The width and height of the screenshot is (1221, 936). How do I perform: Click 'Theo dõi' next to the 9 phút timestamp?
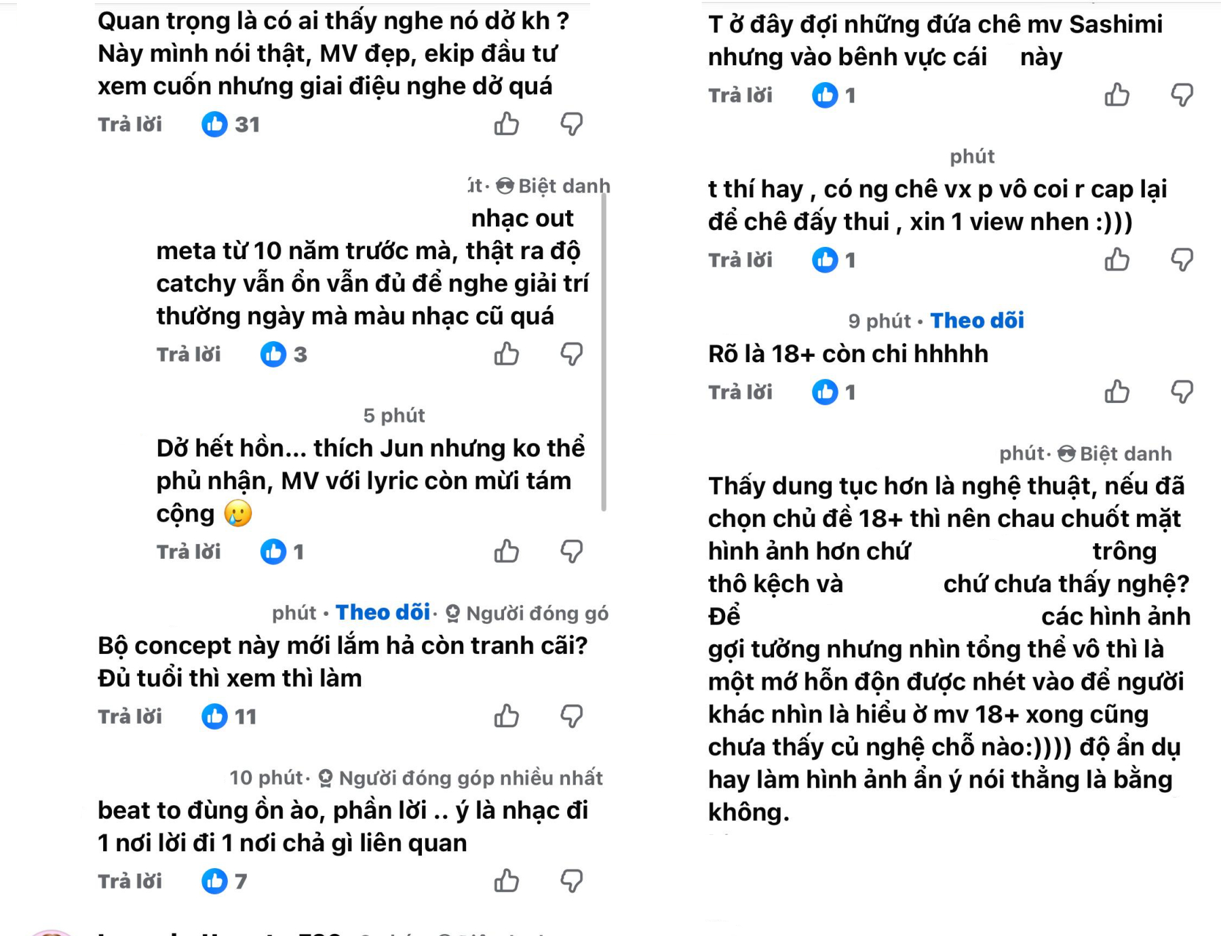click(977, 320)
